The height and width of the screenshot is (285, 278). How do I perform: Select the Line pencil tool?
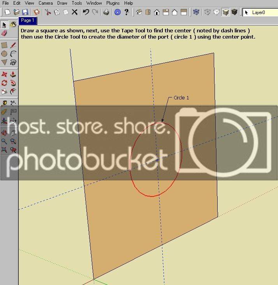point(13,45)
